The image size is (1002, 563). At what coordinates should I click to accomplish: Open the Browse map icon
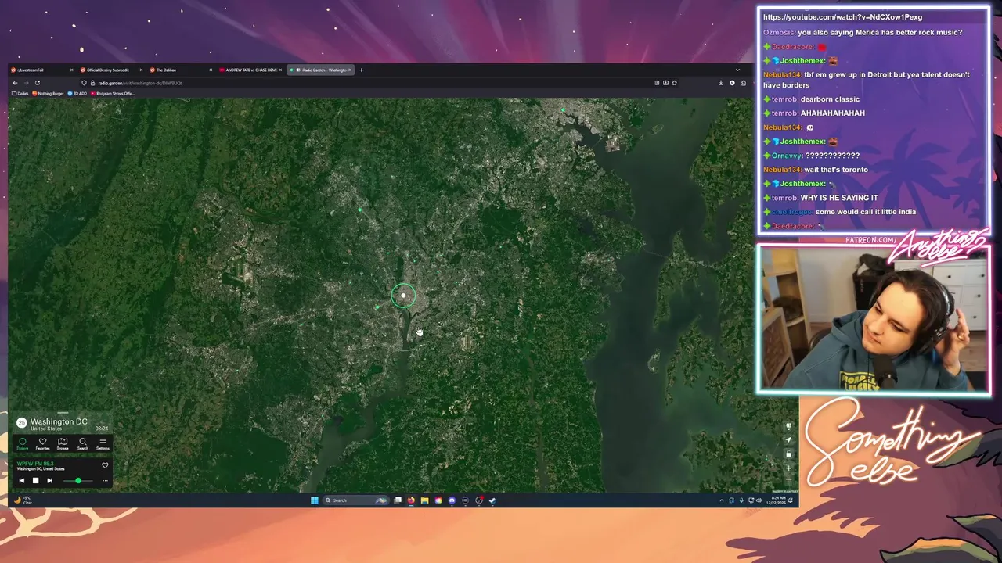coord(63,443)
